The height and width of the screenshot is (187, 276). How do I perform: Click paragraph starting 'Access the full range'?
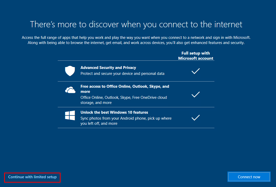(x=136, y=40)
